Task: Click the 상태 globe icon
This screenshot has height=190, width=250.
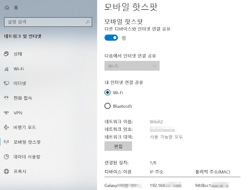Action: pos(6,54)
